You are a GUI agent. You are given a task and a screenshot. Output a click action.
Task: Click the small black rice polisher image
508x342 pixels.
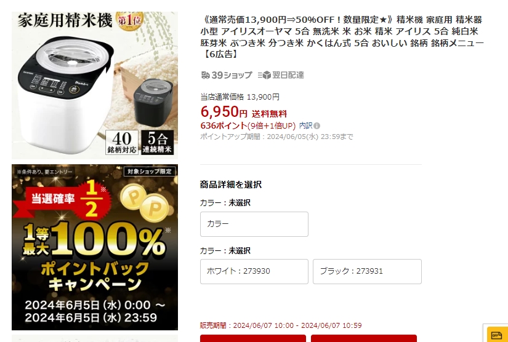point(153,102)
